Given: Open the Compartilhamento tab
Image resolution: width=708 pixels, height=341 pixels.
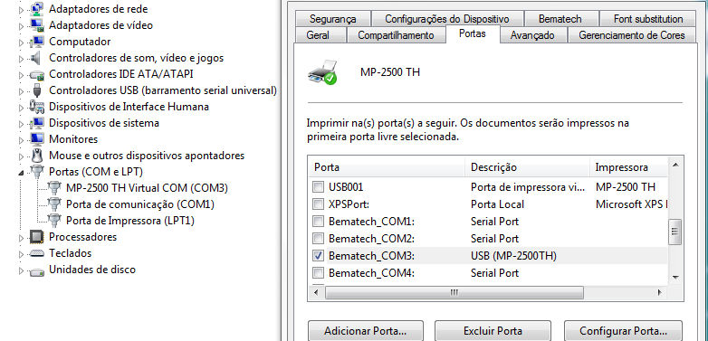Looking at the screenshot, I should pyautogui.click(x=396, y=35).
